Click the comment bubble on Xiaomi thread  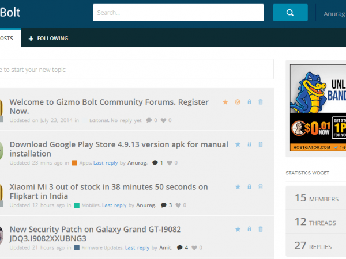click(x=164, y=205)
